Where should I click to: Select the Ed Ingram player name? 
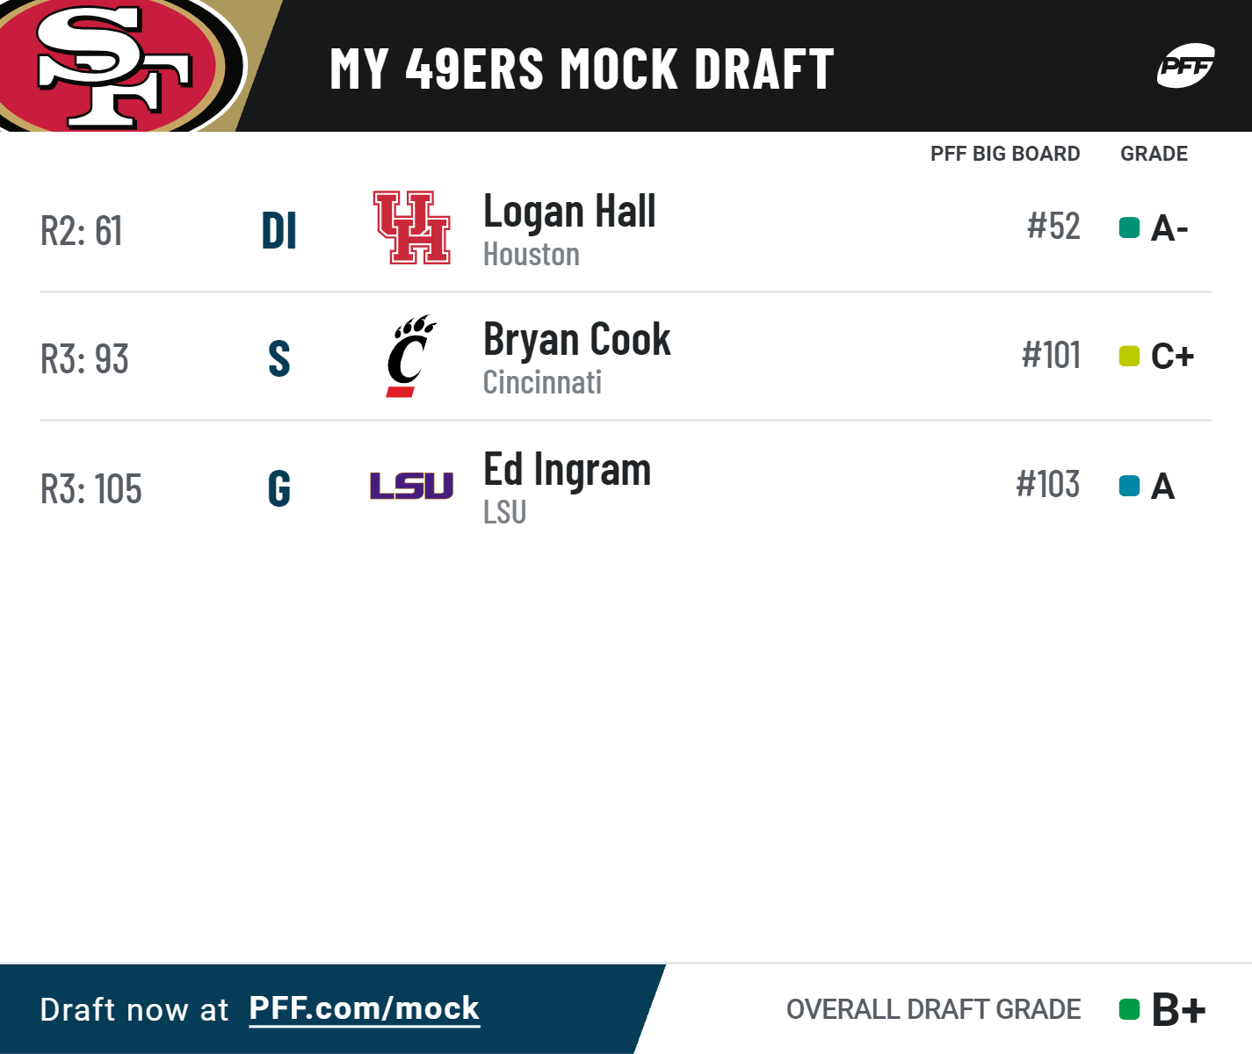(x=567, y=469)
